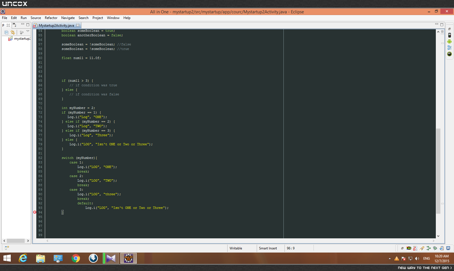Open Android LogCat view icon in bottom trim
The height and width of the screenshot is (271, 454).
(x=409, y=248)
